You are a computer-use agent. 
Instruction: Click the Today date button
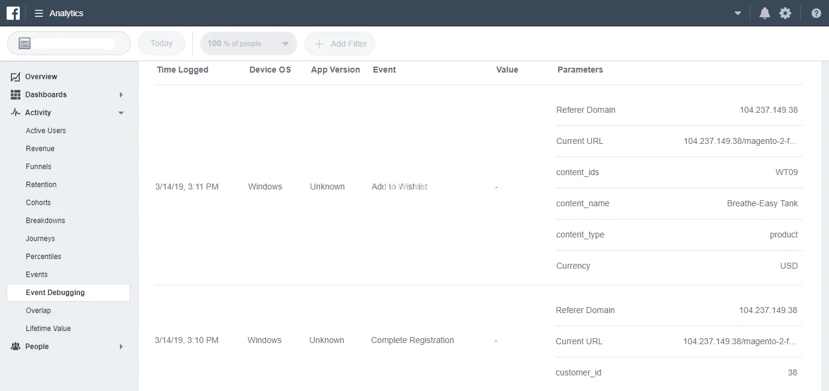click(x=161, y=44)
